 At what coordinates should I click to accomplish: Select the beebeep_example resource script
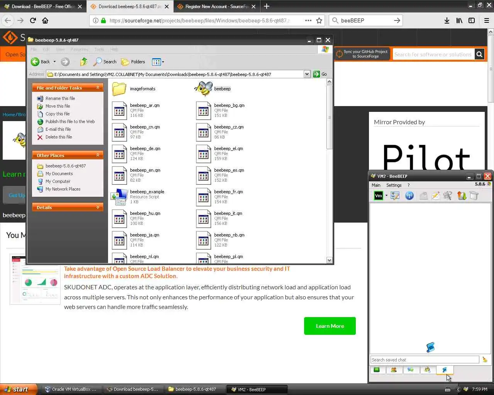coord(138,197)
